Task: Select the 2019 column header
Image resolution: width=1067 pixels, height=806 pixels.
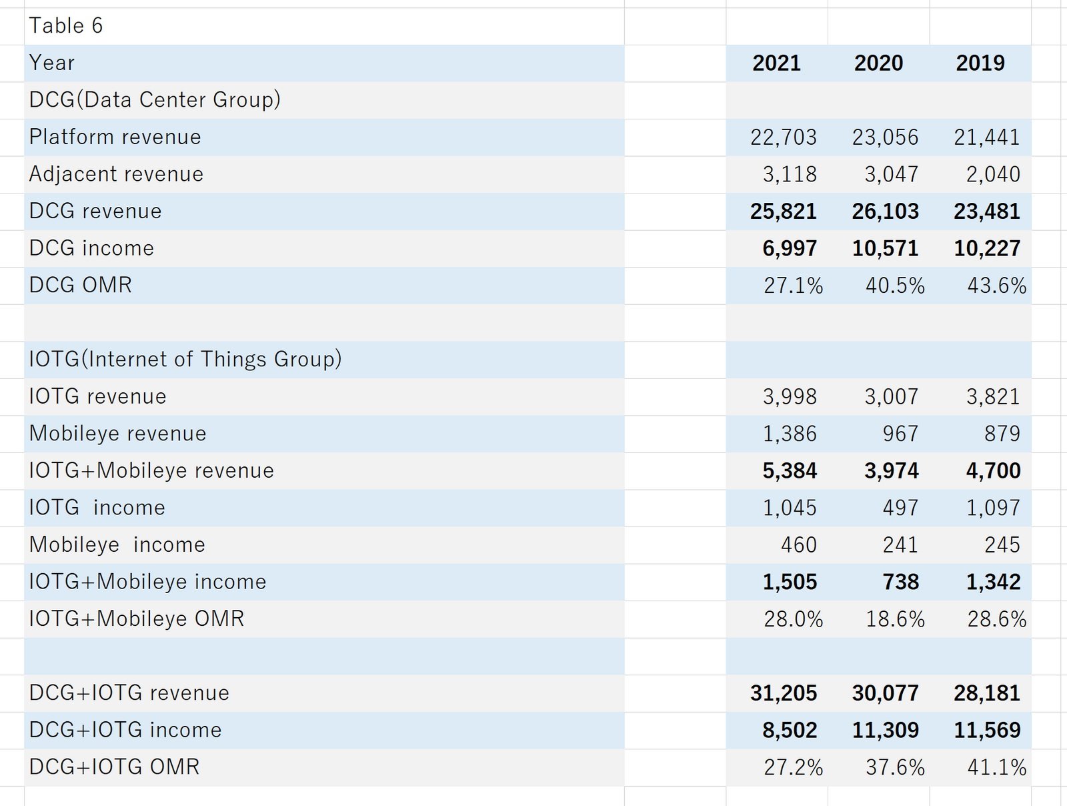Action: (980, 63)
